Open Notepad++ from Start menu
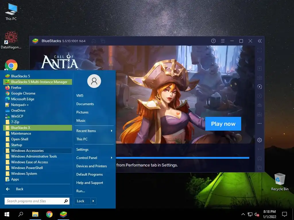The image size is (294, 220). click(x=38, y=105)
